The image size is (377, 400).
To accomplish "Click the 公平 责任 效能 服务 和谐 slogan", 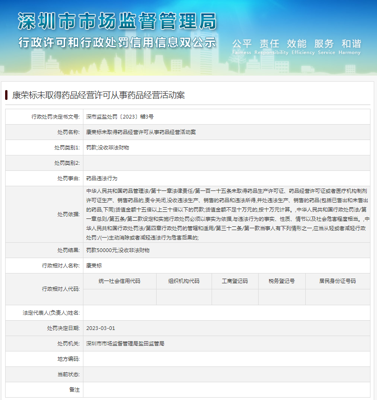I will coord(296,44).
